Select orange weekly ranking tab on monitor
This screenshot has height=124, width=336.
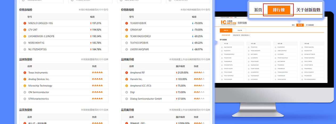pyautogui.click(x=226, y=30)
